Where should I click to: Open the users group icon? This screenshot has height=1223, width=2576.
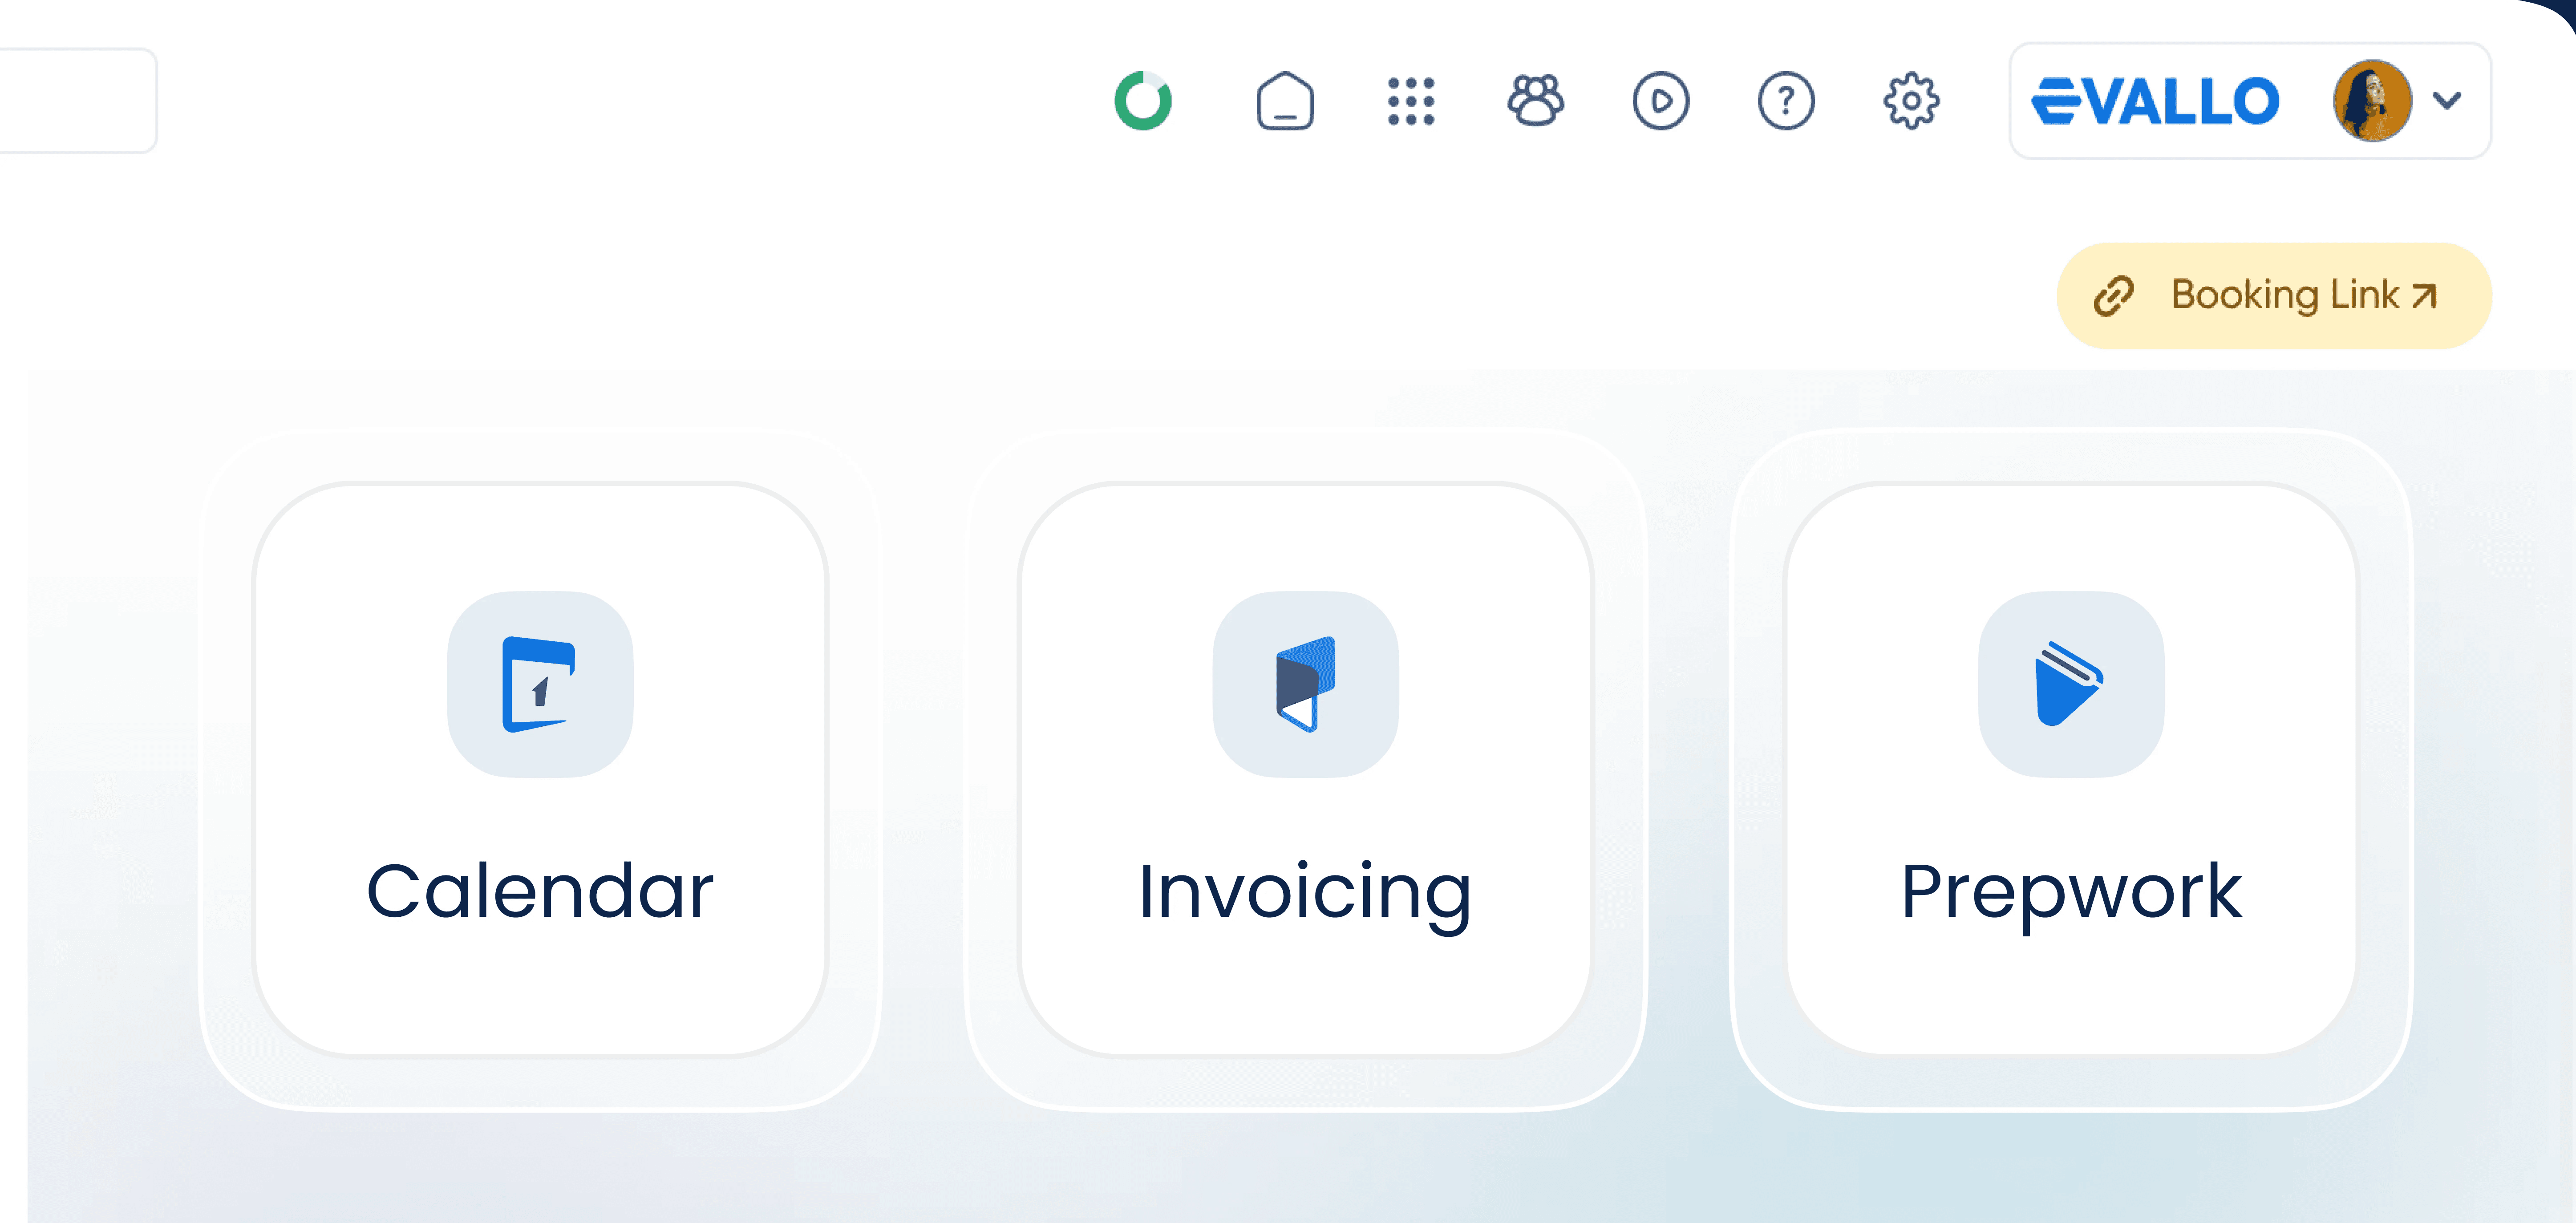pyautogui.click(x=1536, y=101)
